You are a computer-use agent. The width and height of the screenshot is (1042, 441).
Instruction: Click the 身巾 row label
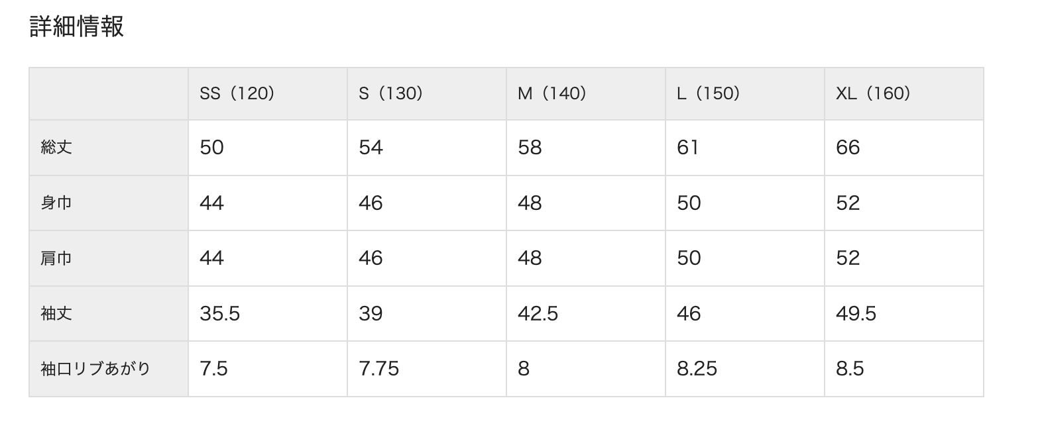pyautogui.click(x=56, y=203)
